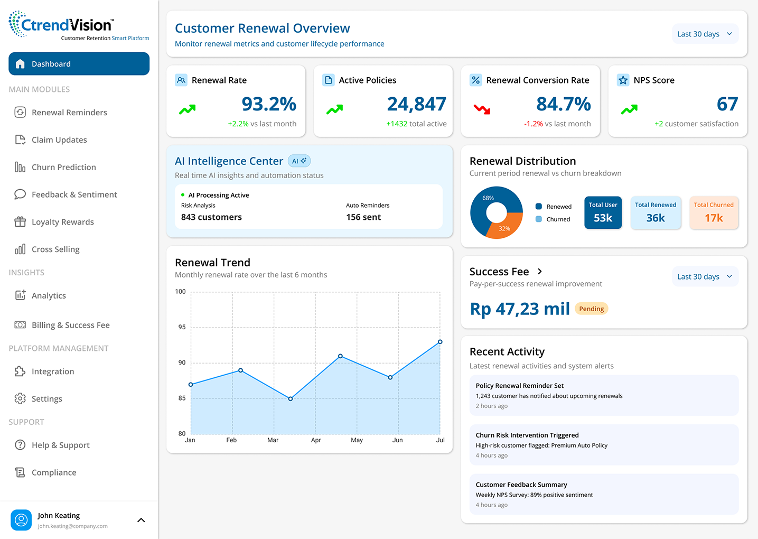
Task: Click the AI badge in Intelligence Center
Action: click(299, 161)
